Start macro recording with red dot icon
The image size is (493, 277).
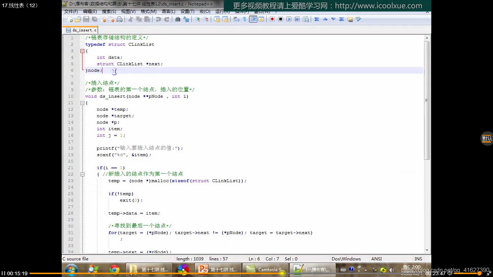tap(272, 19)
